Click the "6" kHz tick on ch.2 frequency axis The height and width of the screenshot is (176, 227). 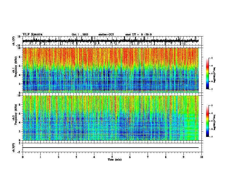20,114
